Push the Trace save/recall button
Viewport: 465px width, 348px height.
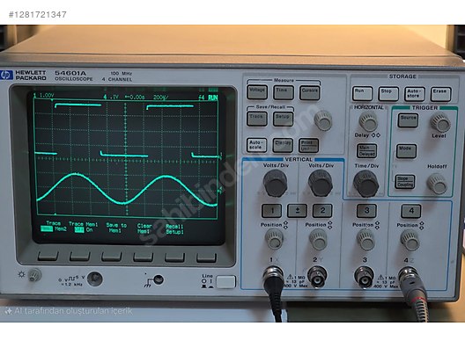[x=257, y=119]
